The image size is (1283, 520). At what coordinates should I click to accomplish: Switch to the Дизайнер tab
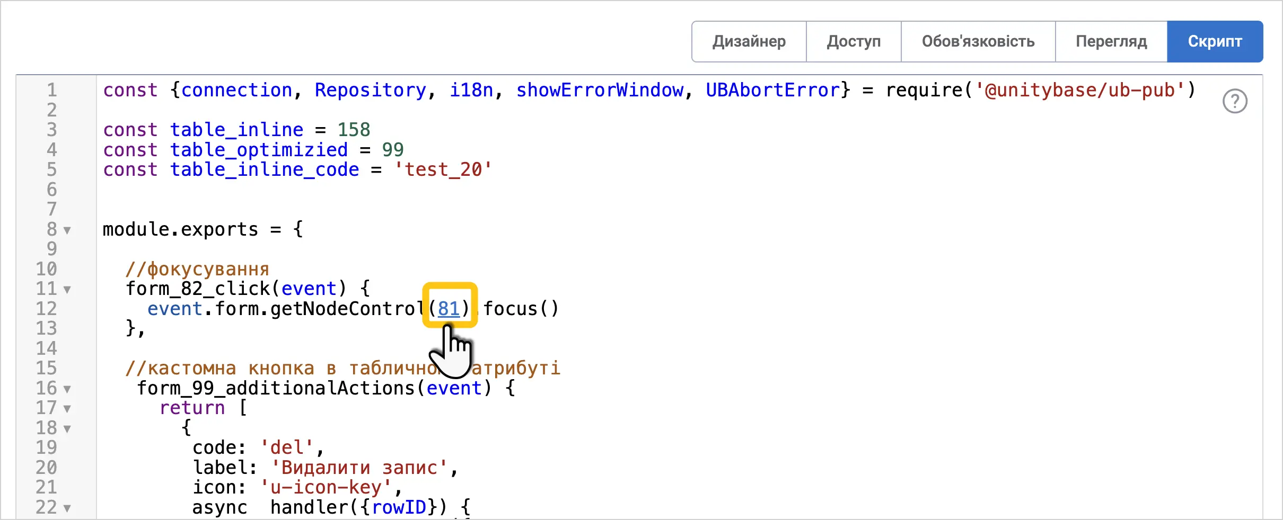(749, 41)
